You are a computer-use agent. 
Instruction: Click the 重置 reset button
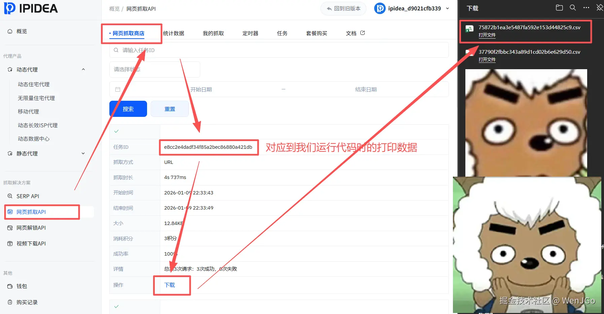[x=170, y=109]
